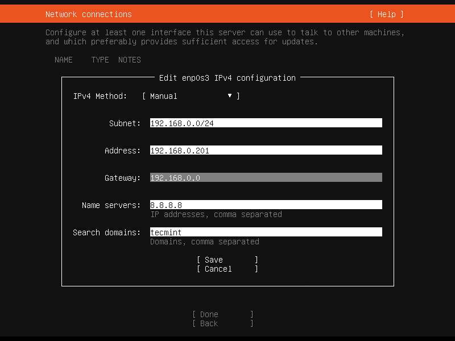Click the TYPE column header
Screen dimensions: 455x341
click(x=100, y=60)
